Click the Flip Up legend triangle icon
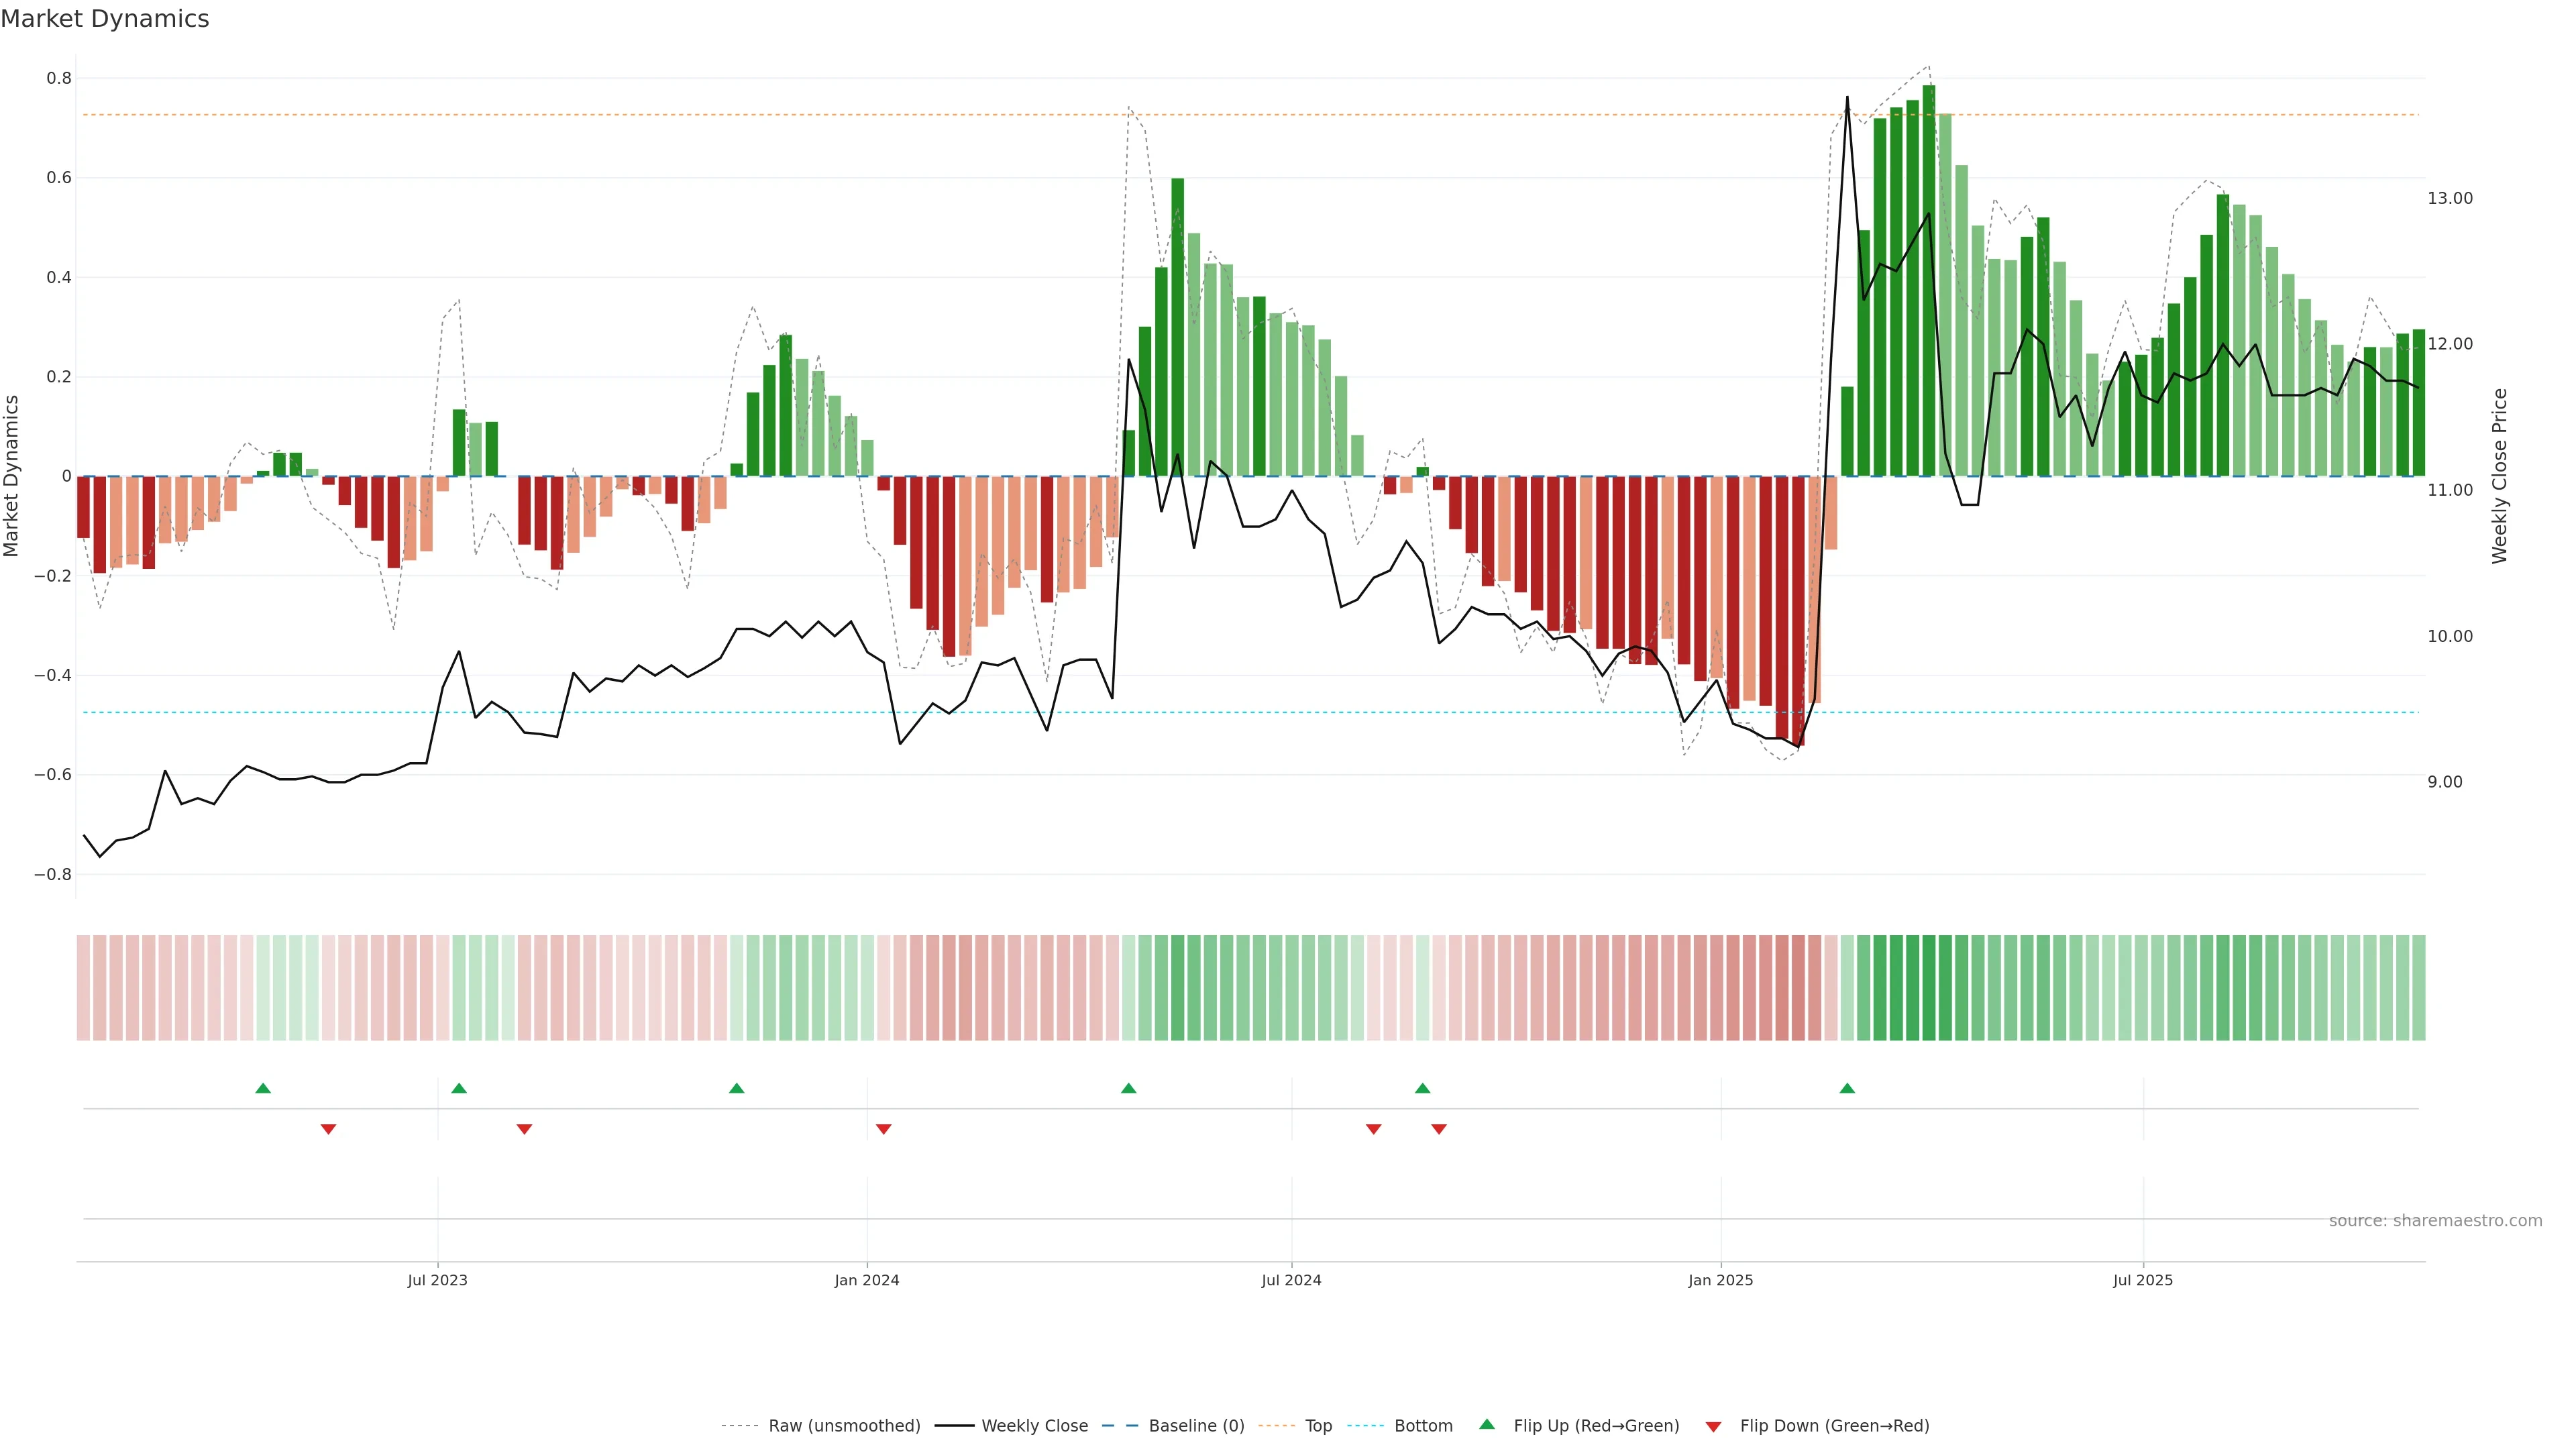The height and width of the screenshot is (1449, 2576). tap(1487, 1424)
